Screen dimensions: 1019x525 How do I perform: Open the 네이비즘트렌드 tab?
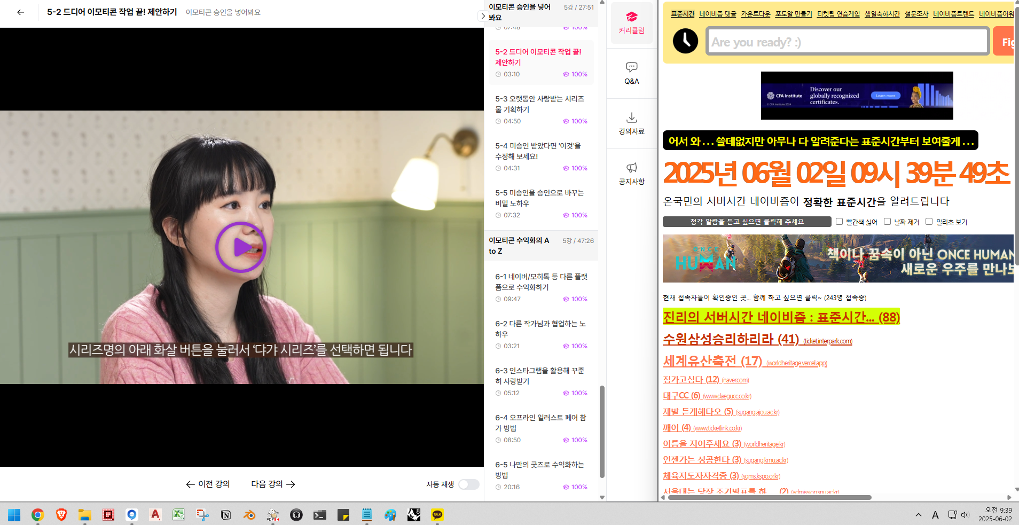(x=953, y=14)
